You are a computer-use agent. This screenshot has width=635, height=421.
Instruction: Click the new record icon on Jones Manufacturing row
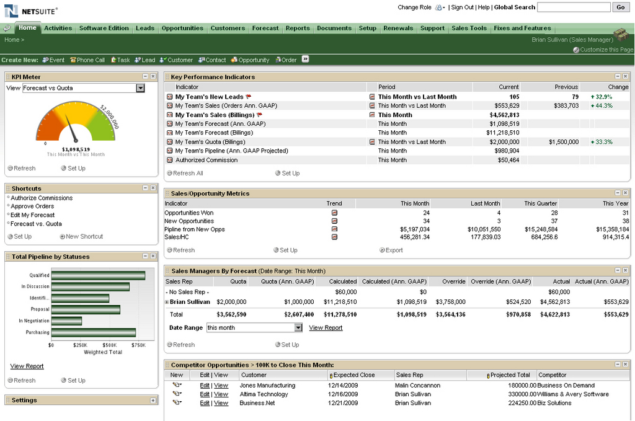[x=176, y=385]
